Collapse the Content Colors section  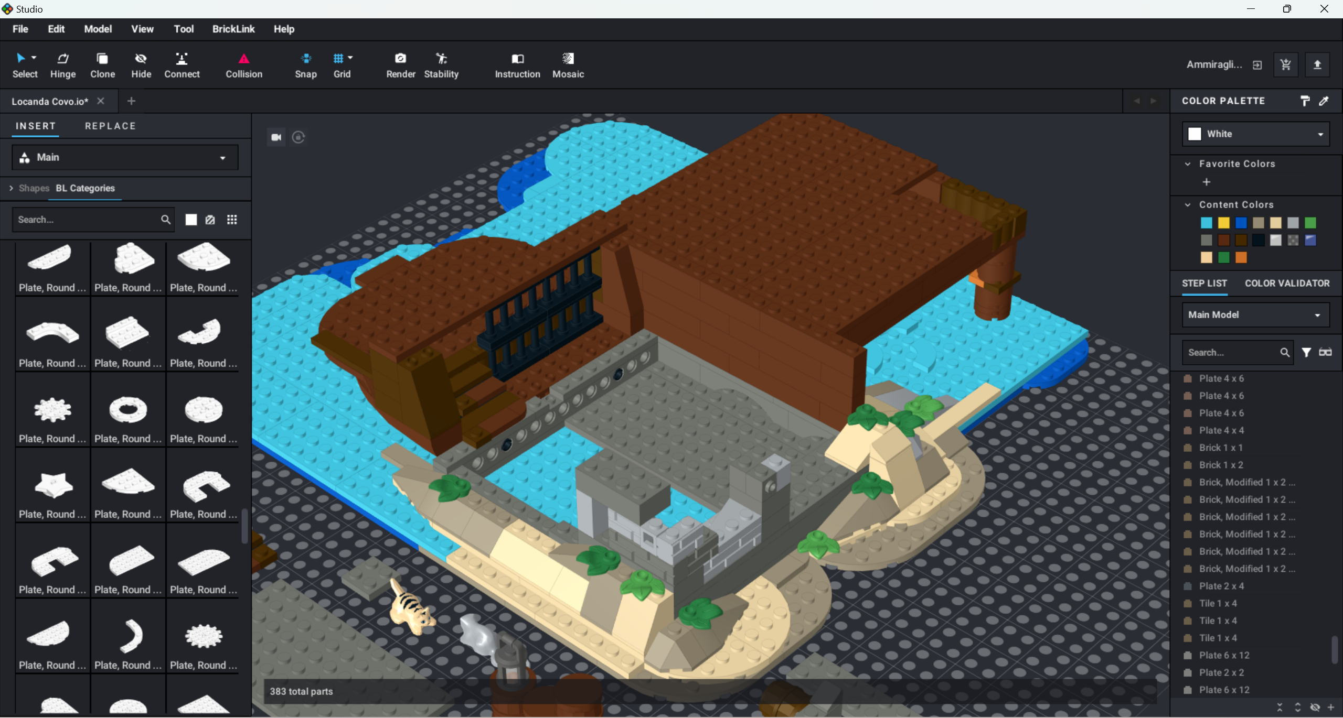(1188, 205)
